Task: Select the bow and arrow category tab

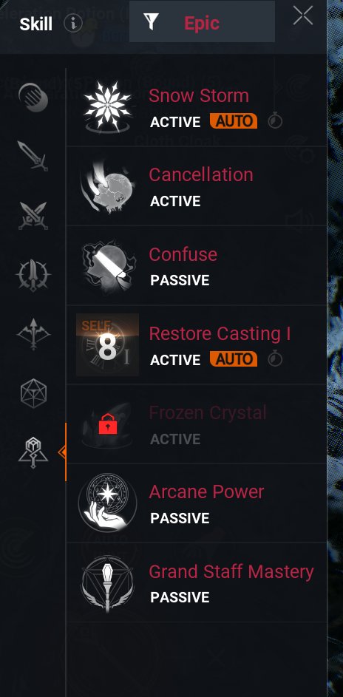Action: [x=33, y=333]
